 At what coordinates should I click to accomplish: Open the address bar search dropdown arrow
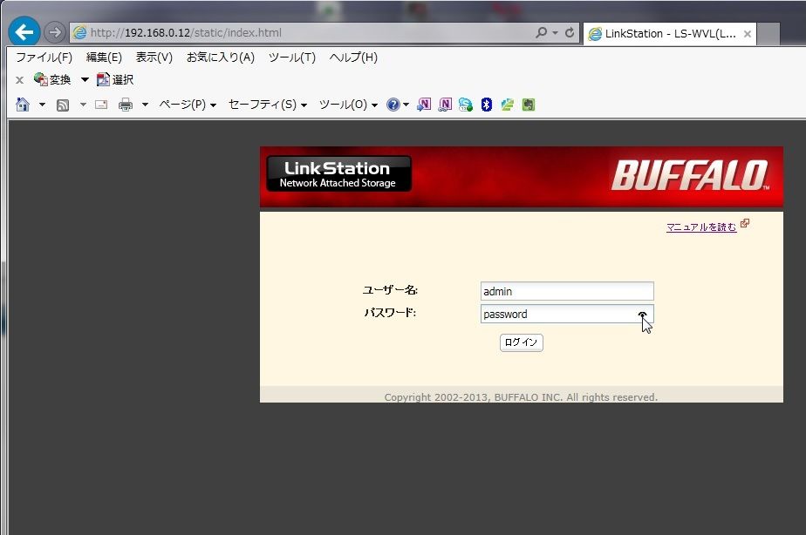coord(555,33)
